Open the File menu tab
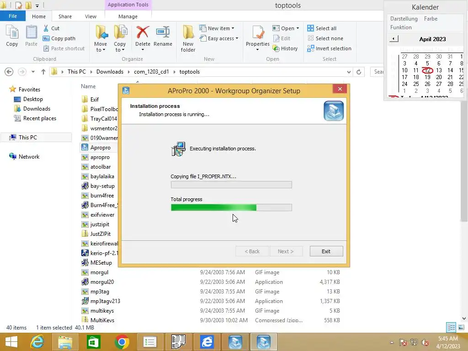 tap(12, 16)
